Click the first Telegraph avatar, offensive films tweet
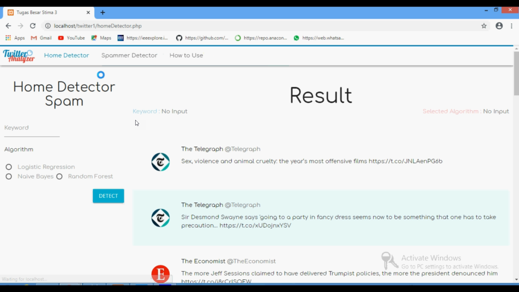 coord(161,162)
